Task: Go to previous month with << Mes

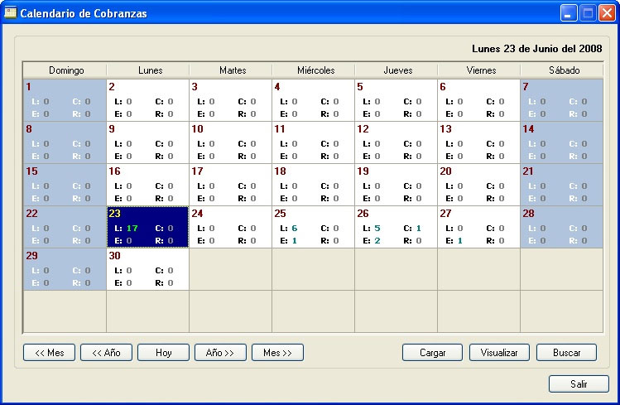Action: [50, 353]
